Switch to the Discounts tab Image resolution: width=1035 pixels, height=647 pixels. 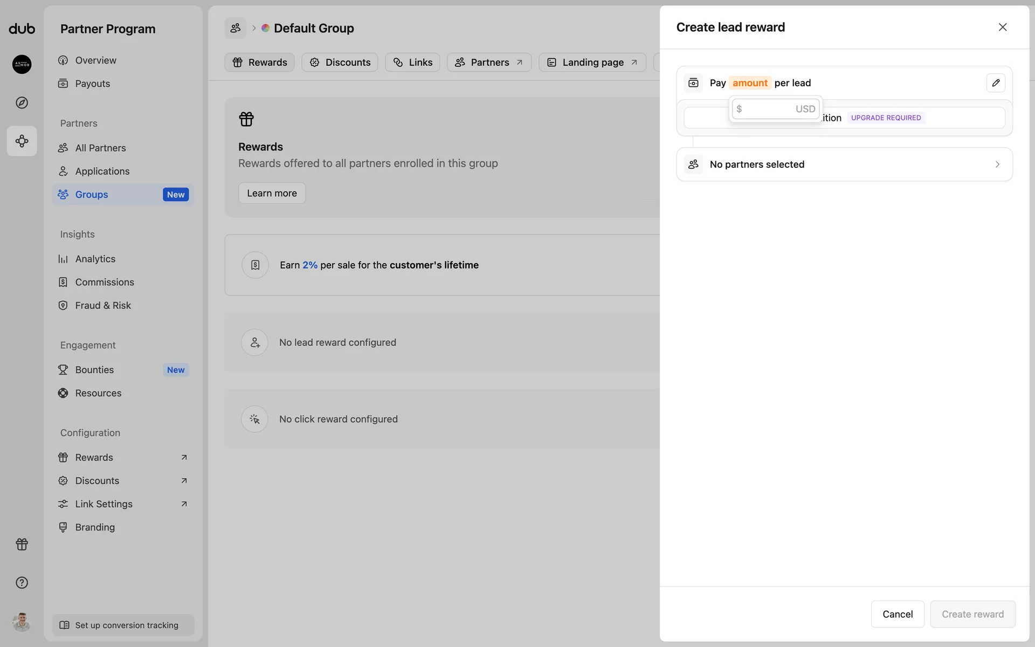point(340,63)
